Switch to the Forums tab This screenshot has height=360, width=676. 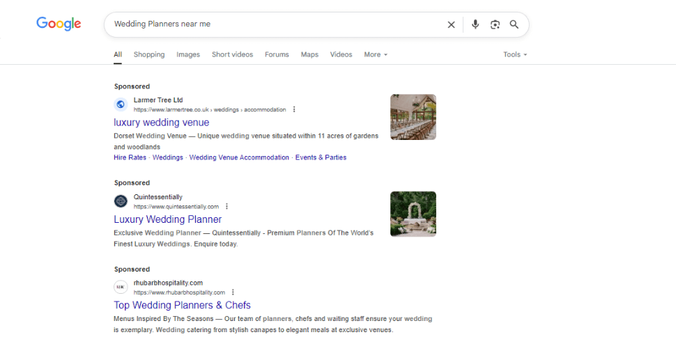point(277,55)
